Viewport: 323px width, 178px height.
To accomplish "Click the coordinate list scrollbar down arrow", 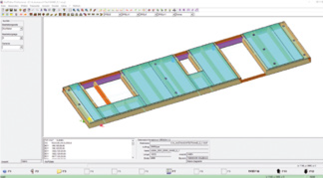I will coord(133,157).
